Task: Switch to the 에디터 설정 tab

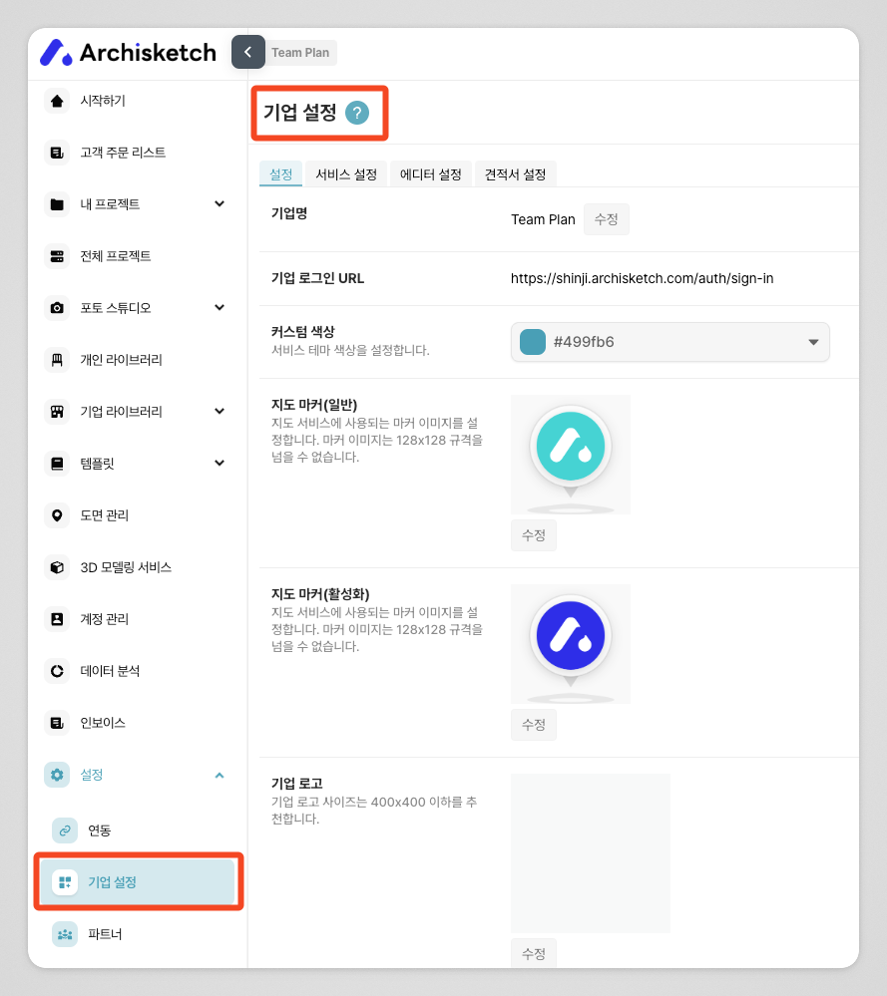Action: (430, 174)
